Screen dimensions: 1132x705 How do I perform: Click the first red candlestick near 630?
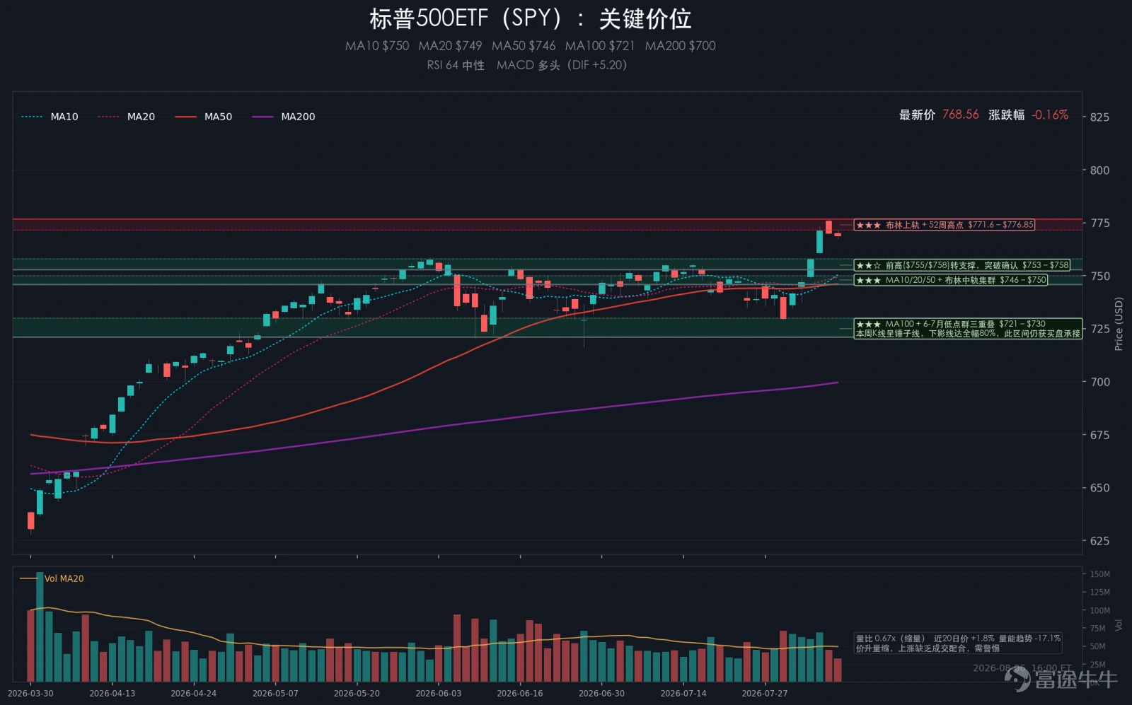[30, 520]
